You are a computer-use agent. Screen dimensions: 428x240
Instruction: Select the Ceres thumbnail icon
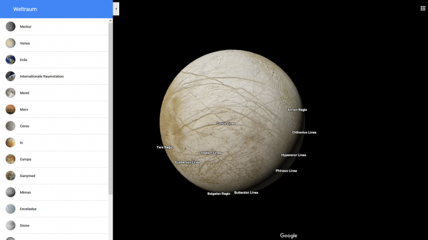coord(10,126)
